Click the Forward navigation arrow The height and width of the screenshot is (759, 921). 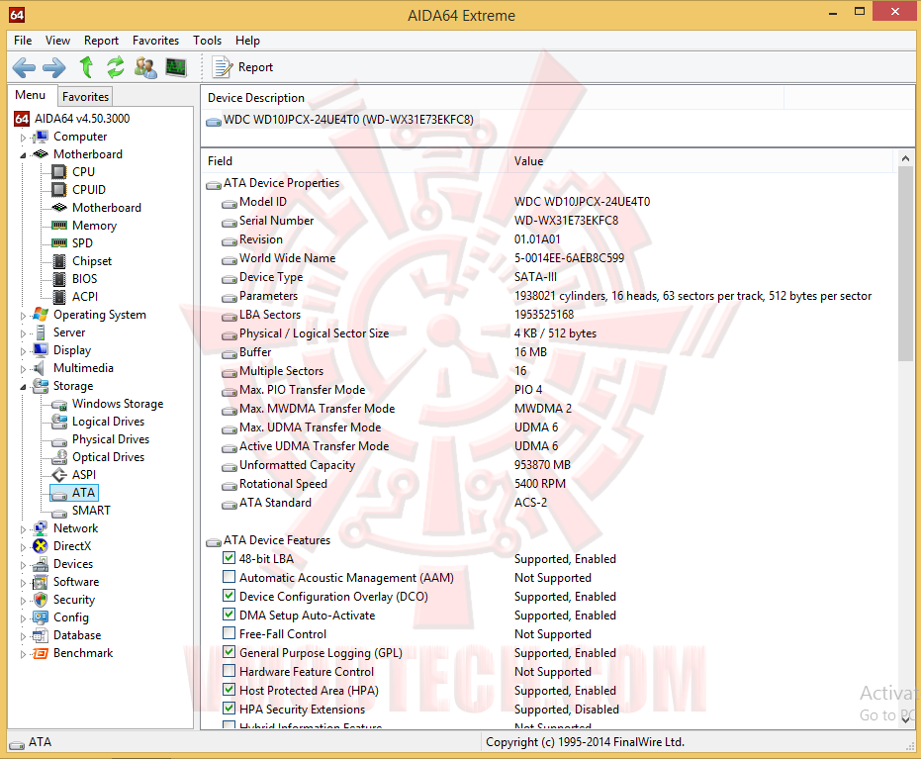click(x=54, y=67)
